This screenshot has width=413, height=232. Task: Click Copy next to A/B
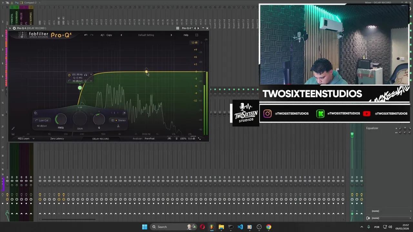109,35
